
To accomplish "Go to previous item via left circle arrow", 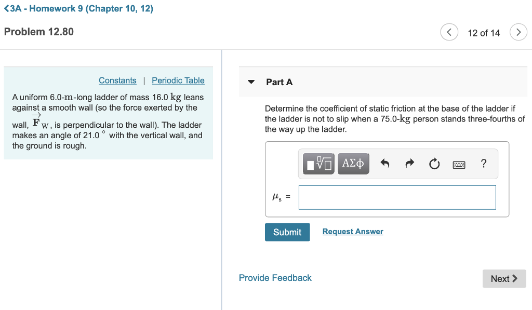I will [449, 32].
